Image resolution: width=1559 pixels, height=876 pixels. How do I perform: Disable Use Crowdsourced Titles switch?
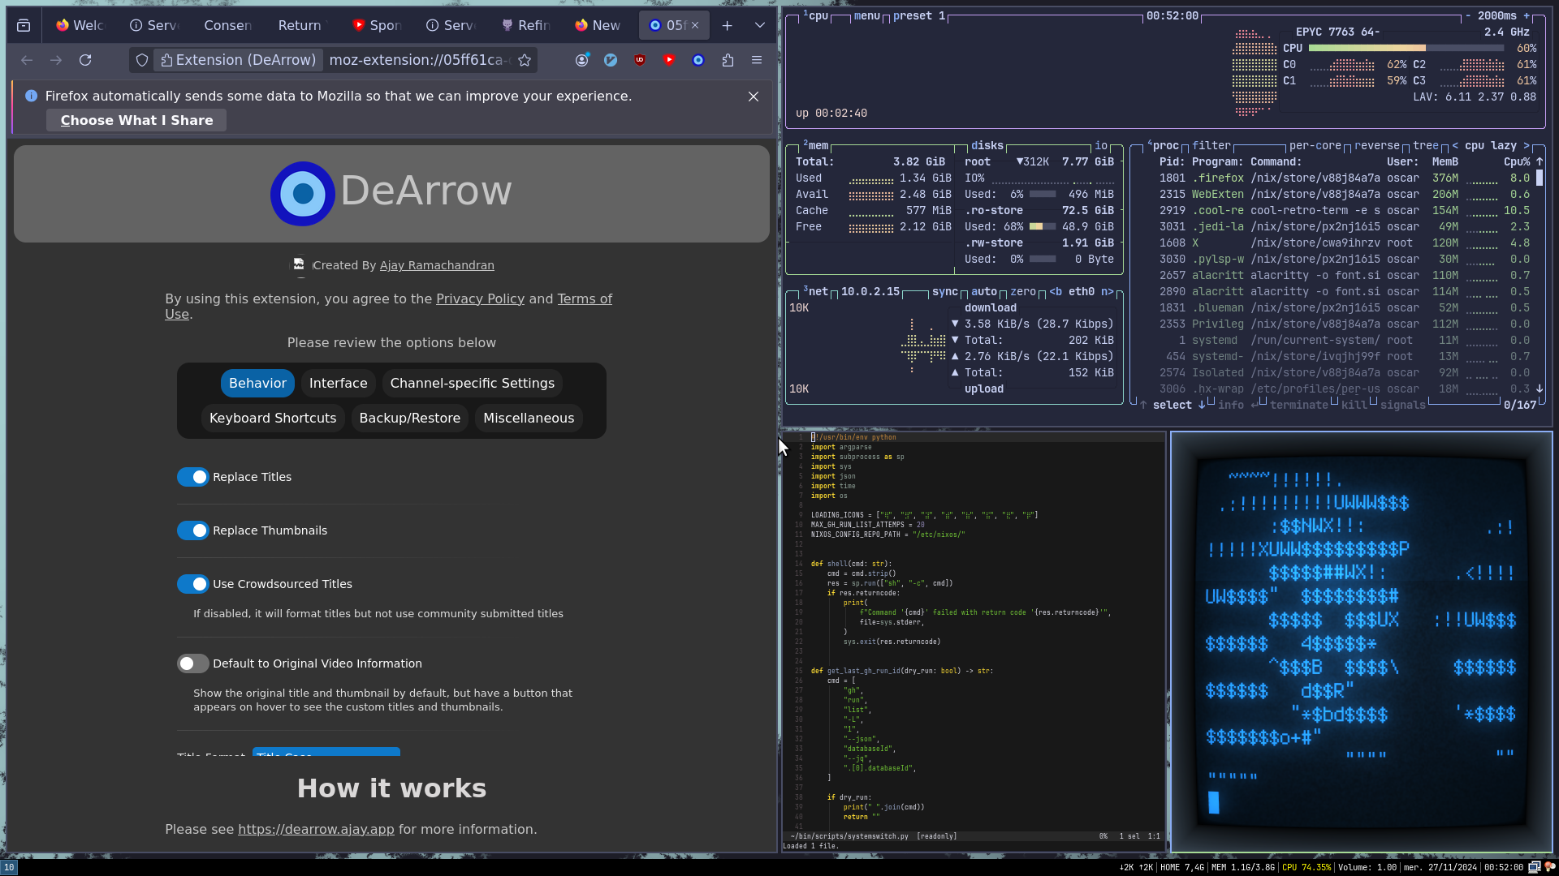[193, 584]
